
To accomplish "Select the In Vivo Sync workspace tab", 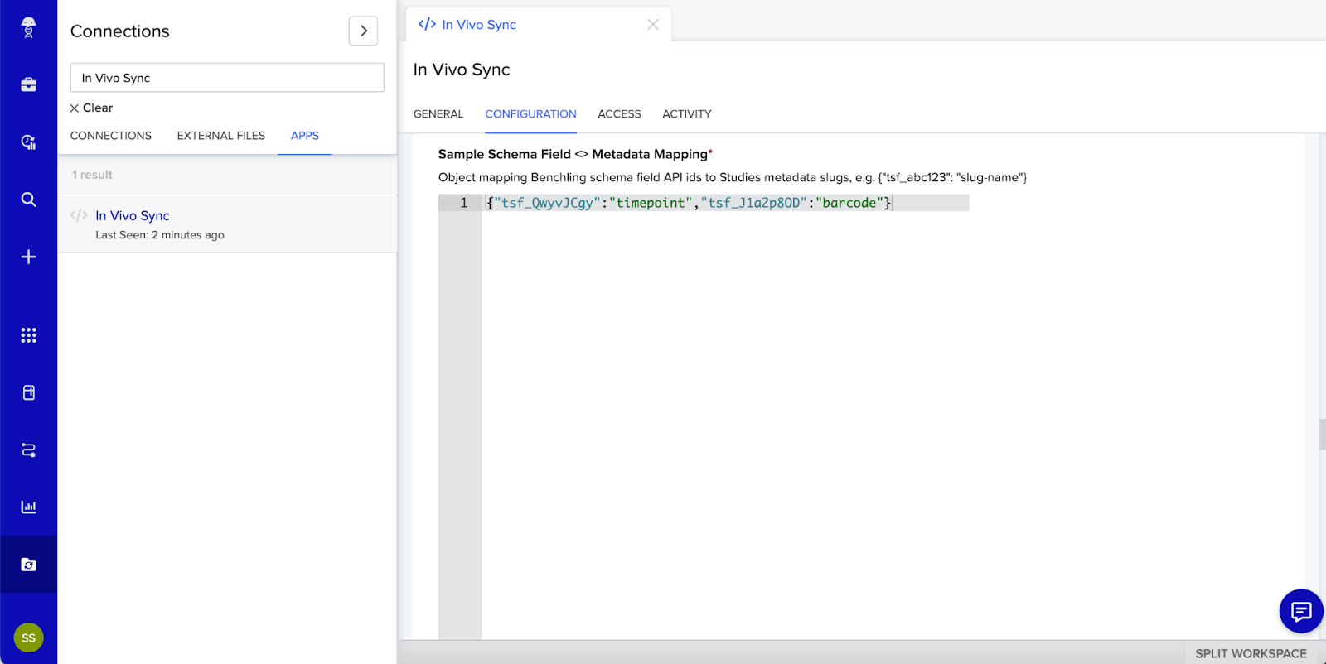I will (x=539, y=25).
